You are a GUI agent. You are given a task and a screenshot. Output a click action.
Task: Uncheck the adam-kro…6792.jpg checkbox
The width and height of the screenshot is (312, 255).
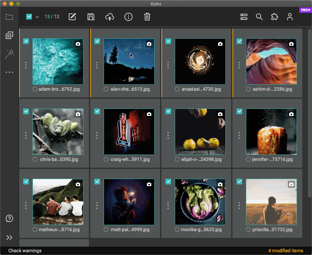(26, 41)
